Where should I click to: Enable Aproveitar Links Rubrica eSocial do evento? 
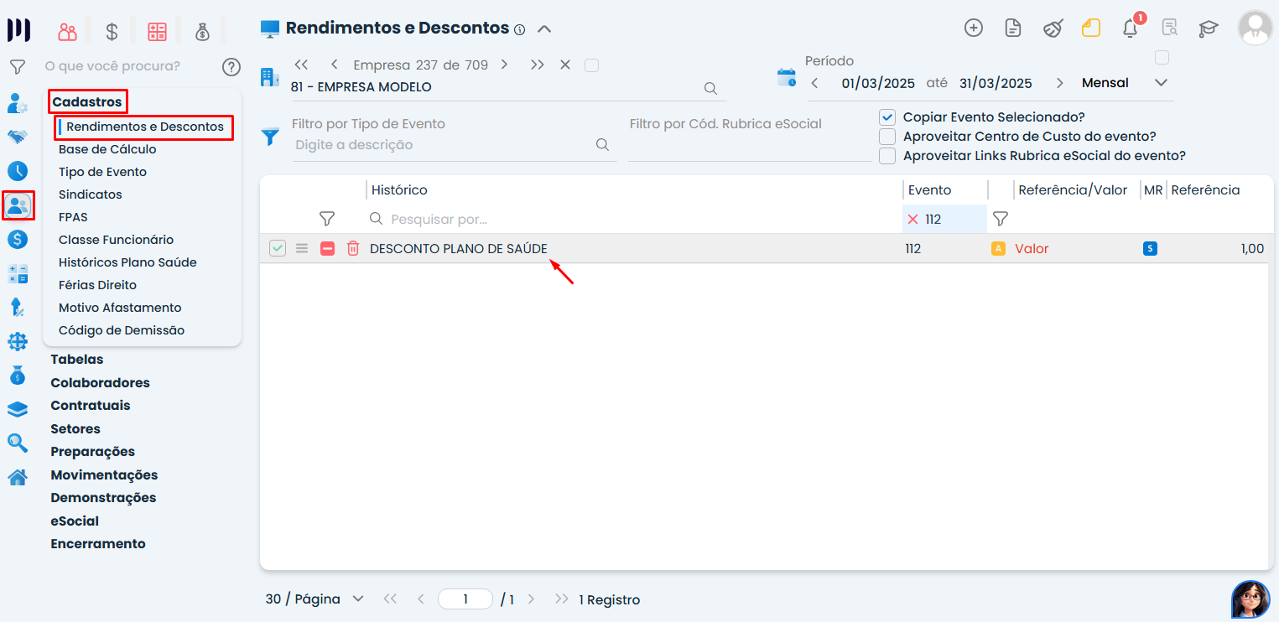pos(887,156)
